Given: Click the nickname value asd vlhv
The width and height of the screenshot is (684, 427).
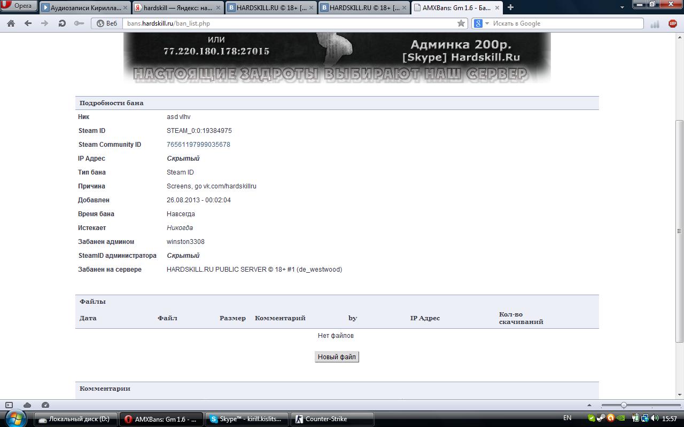Looking at the screenshot, I should click(x=178, y=117).
